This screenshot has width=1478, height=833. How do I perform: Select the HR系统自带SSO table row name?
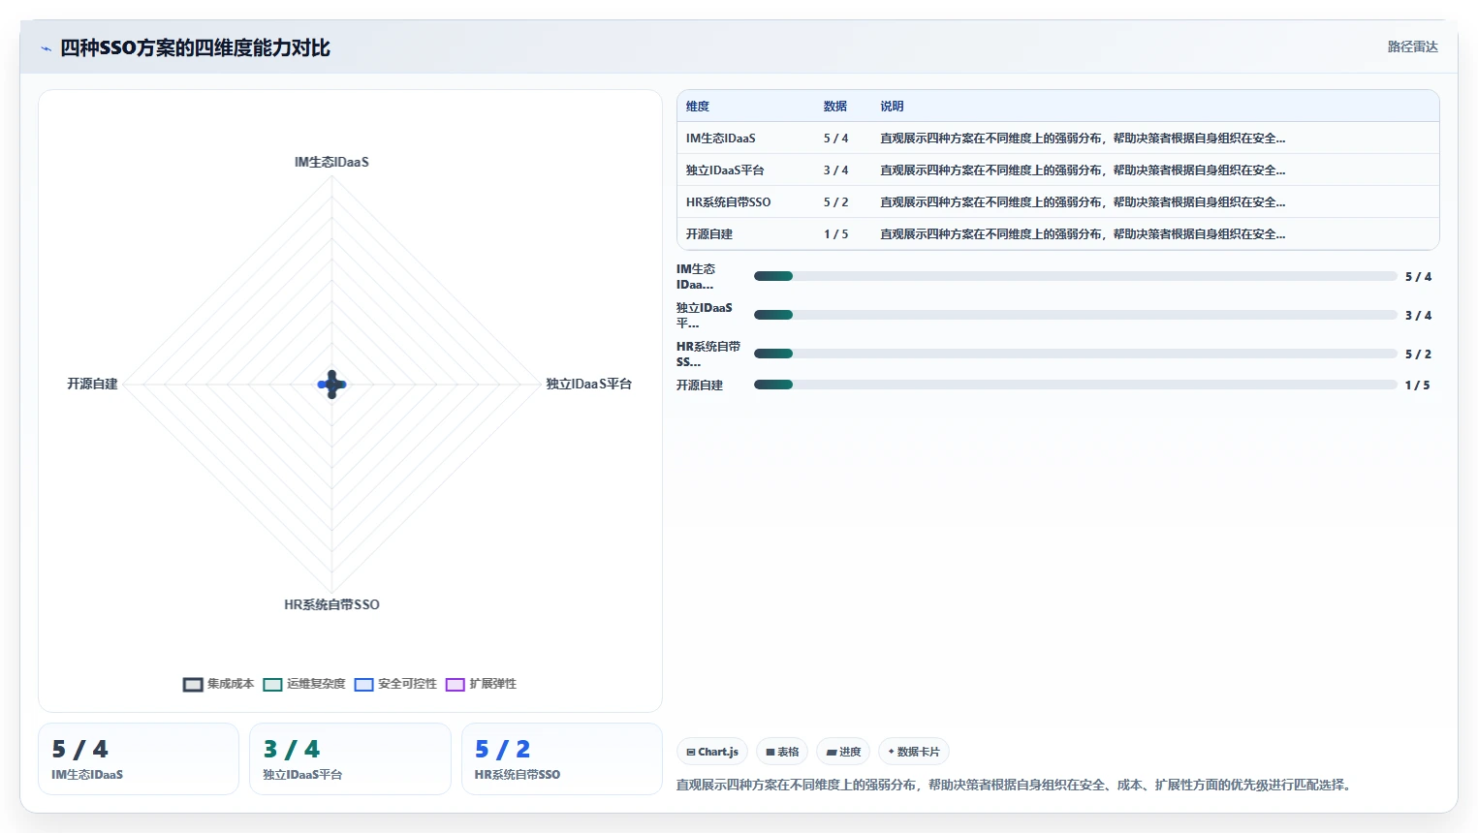[729, 202]
